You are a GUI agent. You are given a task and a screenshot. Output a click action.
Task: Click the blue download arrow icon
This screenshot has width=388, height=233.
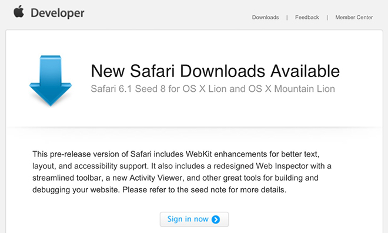tap(51, 81)
